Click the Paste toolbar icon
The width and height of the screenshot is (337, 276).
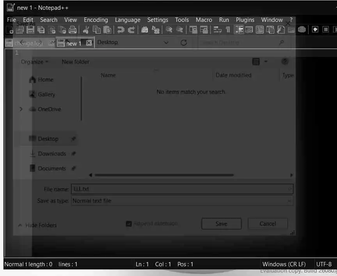tap(107, 30)
